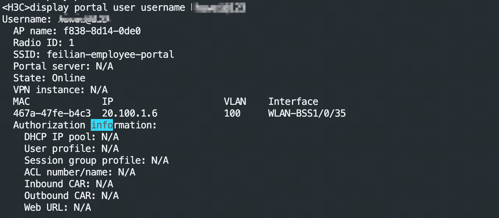499x218 pixels.
Task: Click the interface WLAN-BSS1/0/35
Action: [307, 113]
